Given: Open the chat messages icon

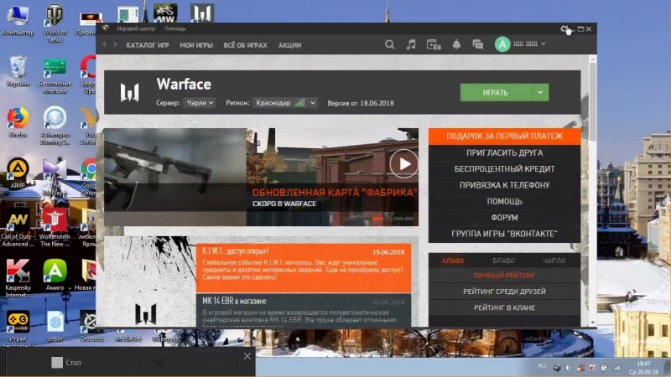Looking at the screenshot, I should click(x=477, y=44).
